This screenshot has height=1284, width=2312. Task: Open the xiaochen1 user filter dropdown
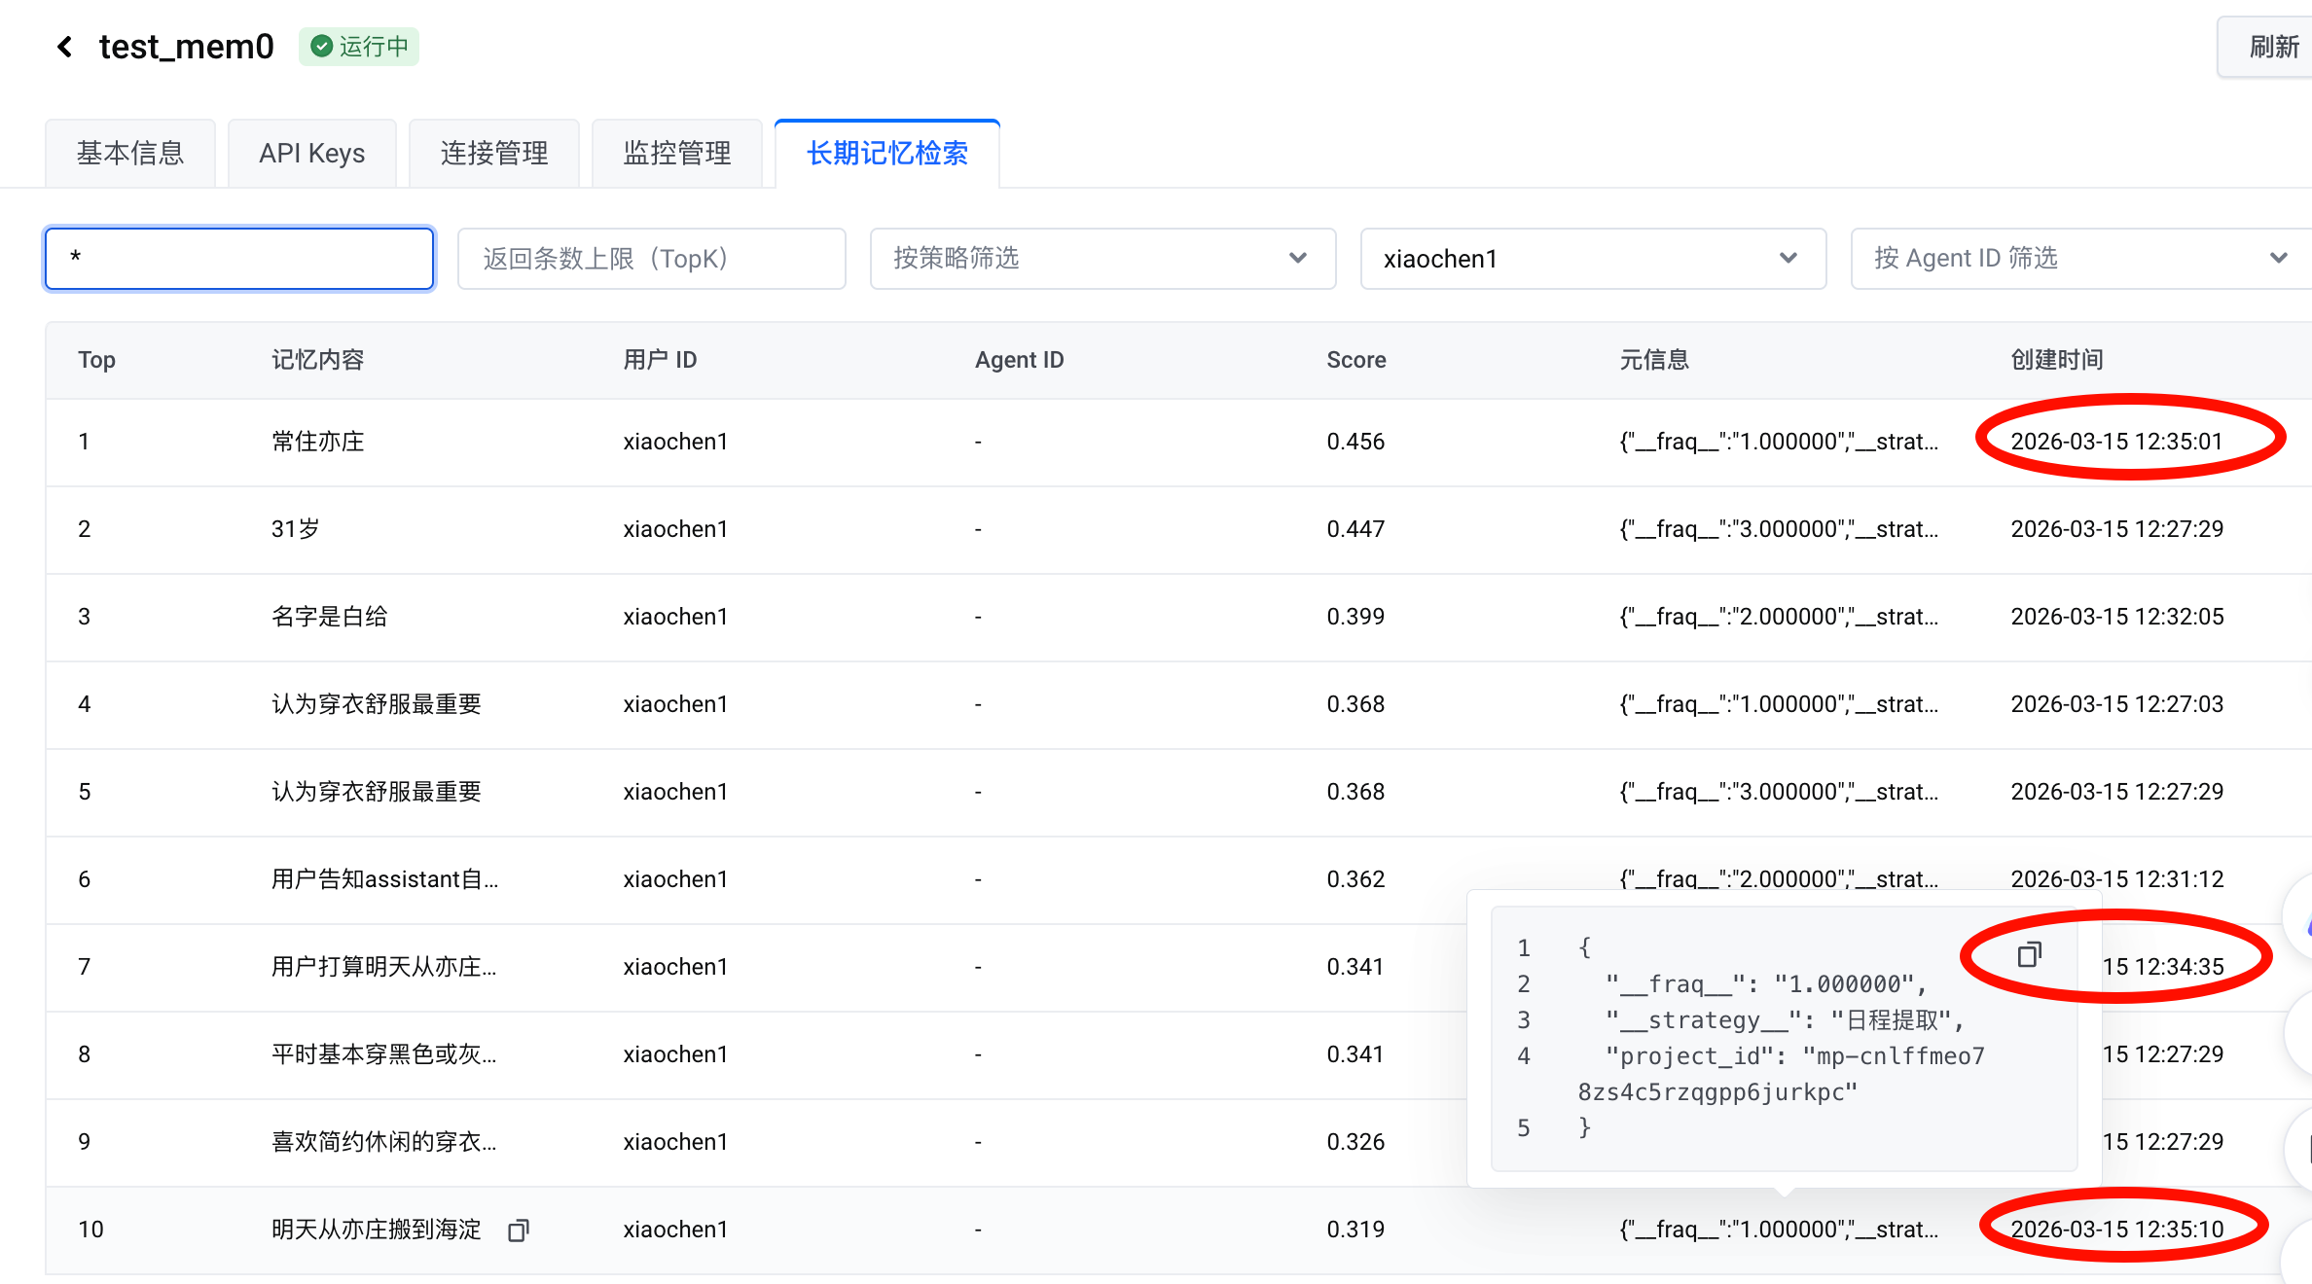(x=1592, y=258)
